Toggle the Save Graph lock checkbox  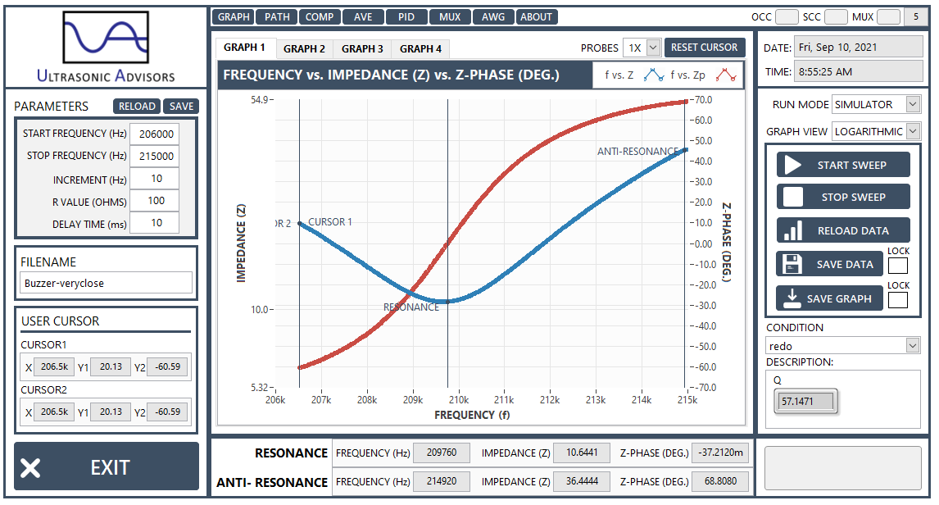[898, 299]
